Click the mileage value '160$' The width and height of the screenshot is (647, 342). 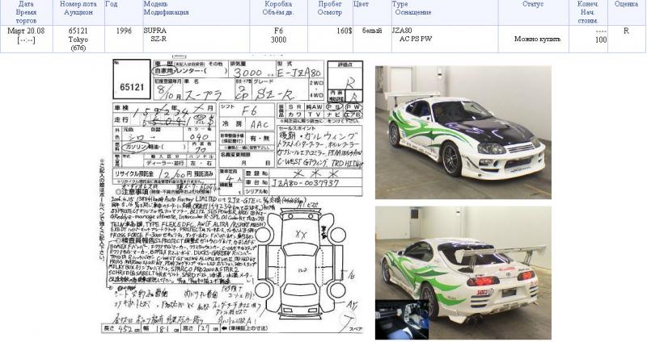[x=345, y=31]
